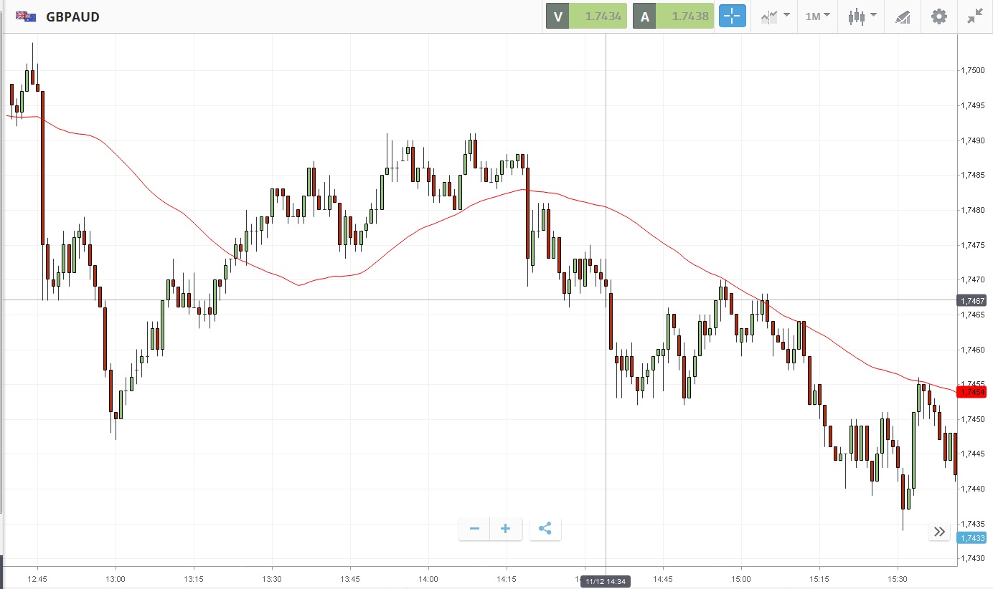The height and width of the screenshot is (589, 993).
Task: Collapse the chart from fullscreen
Action: pyautogui.click(x=974, y=16)
